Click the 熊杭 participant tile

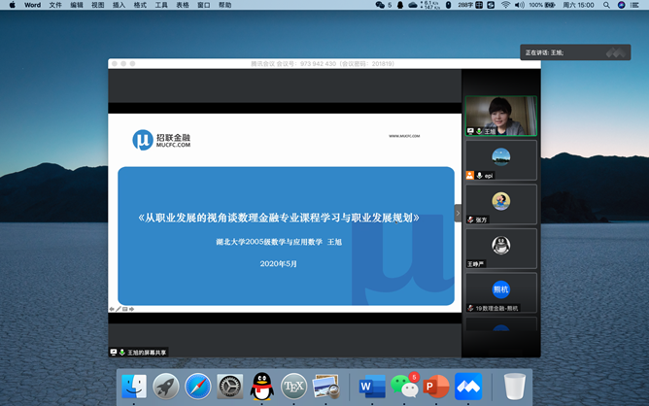tap(500, 292)
